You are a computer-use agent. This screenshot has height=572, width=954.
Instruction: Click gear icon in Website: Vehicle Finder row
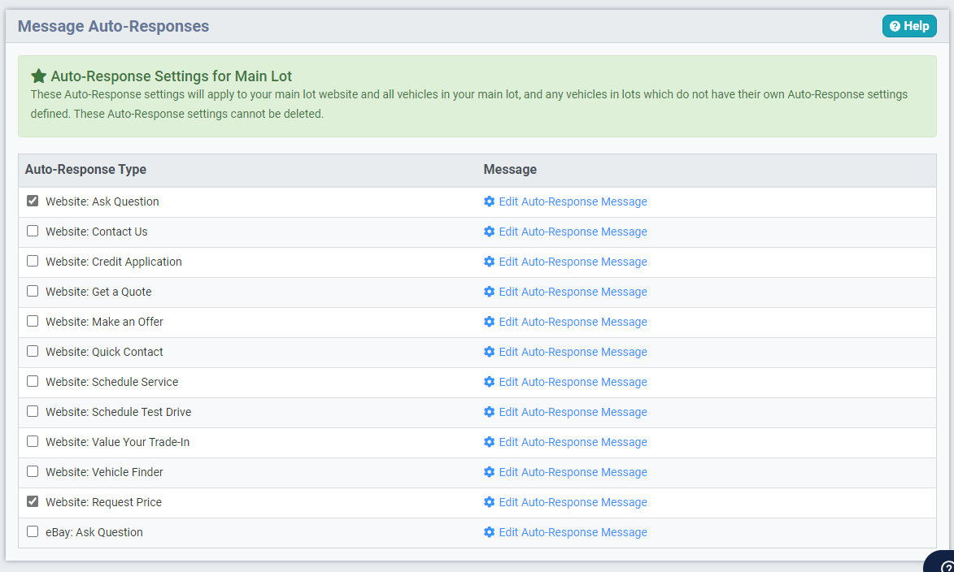coord(489,472)
